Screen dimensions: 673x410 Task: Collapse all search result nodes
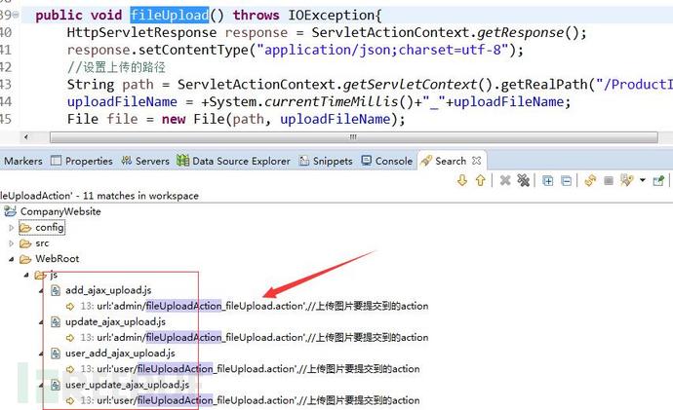point(566,181)
